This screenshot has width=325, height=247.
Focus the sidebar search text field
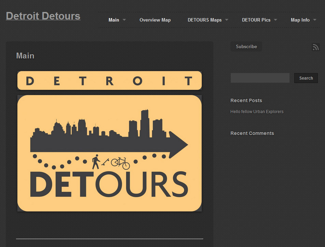(x=260, y=78)
